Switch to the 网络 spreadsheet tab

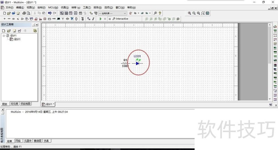coord(18,141)
